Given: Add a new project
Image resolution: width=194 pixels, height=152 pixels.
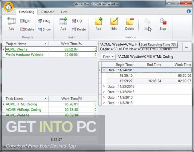Looking at the screenshot, I should pos(11,24).
